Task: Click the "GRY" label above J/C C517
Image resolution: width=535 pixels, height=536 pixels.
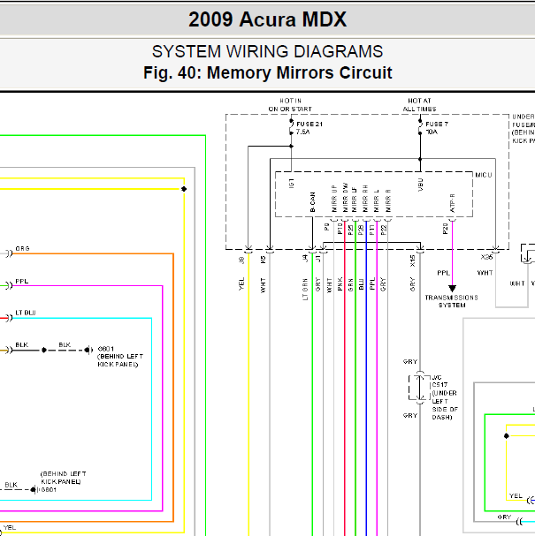Action: point(410,362)
